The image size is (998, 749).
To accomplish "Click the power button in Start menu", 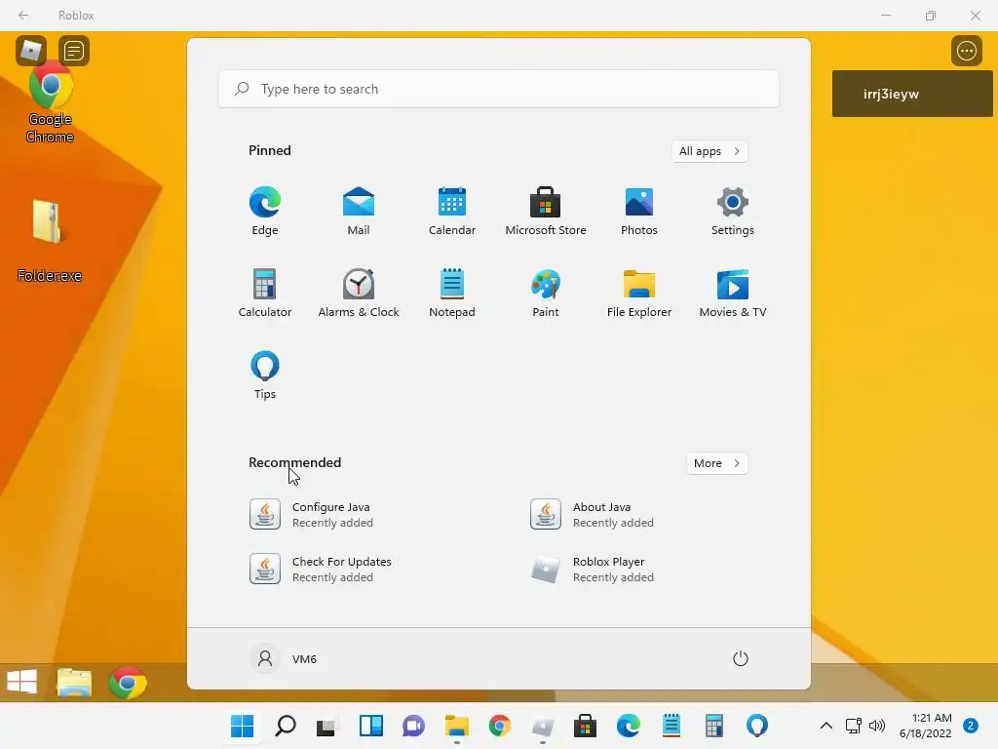I will tap(741, 658).
